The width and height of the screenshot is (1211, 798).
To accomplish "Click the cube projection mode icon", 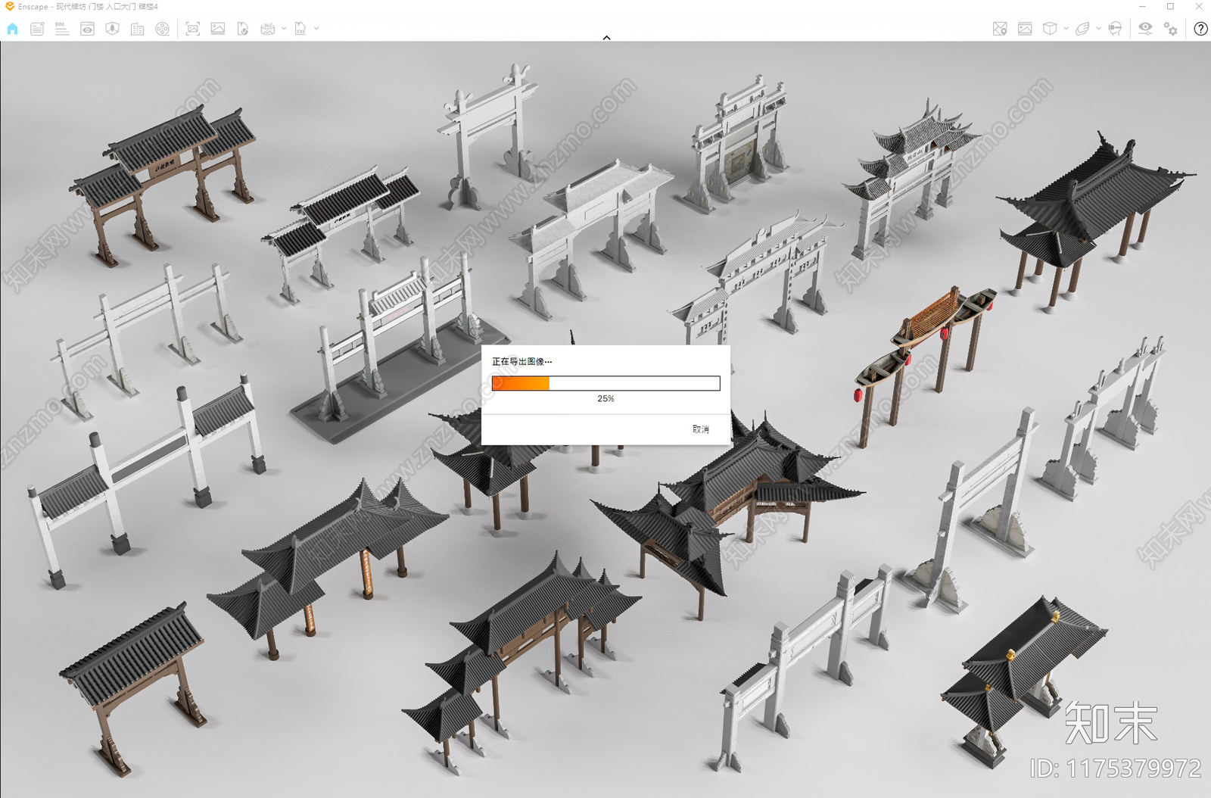I will 1050,29.
